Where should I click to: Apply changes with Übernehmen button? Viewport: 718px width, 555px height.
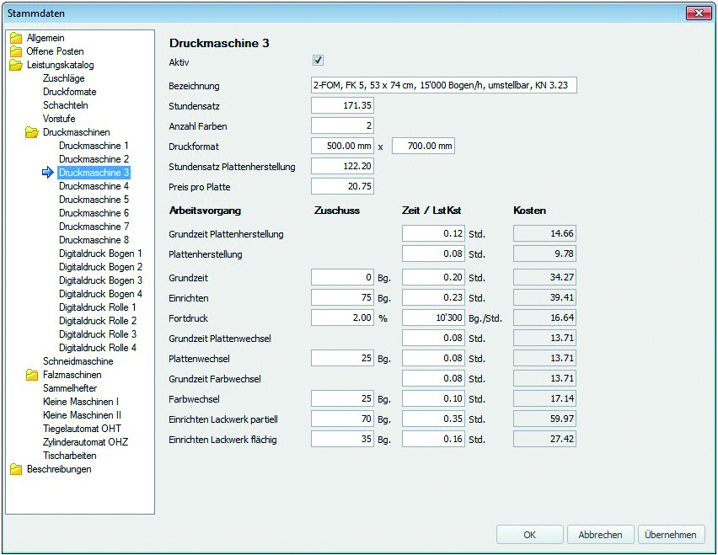(671, 535)
